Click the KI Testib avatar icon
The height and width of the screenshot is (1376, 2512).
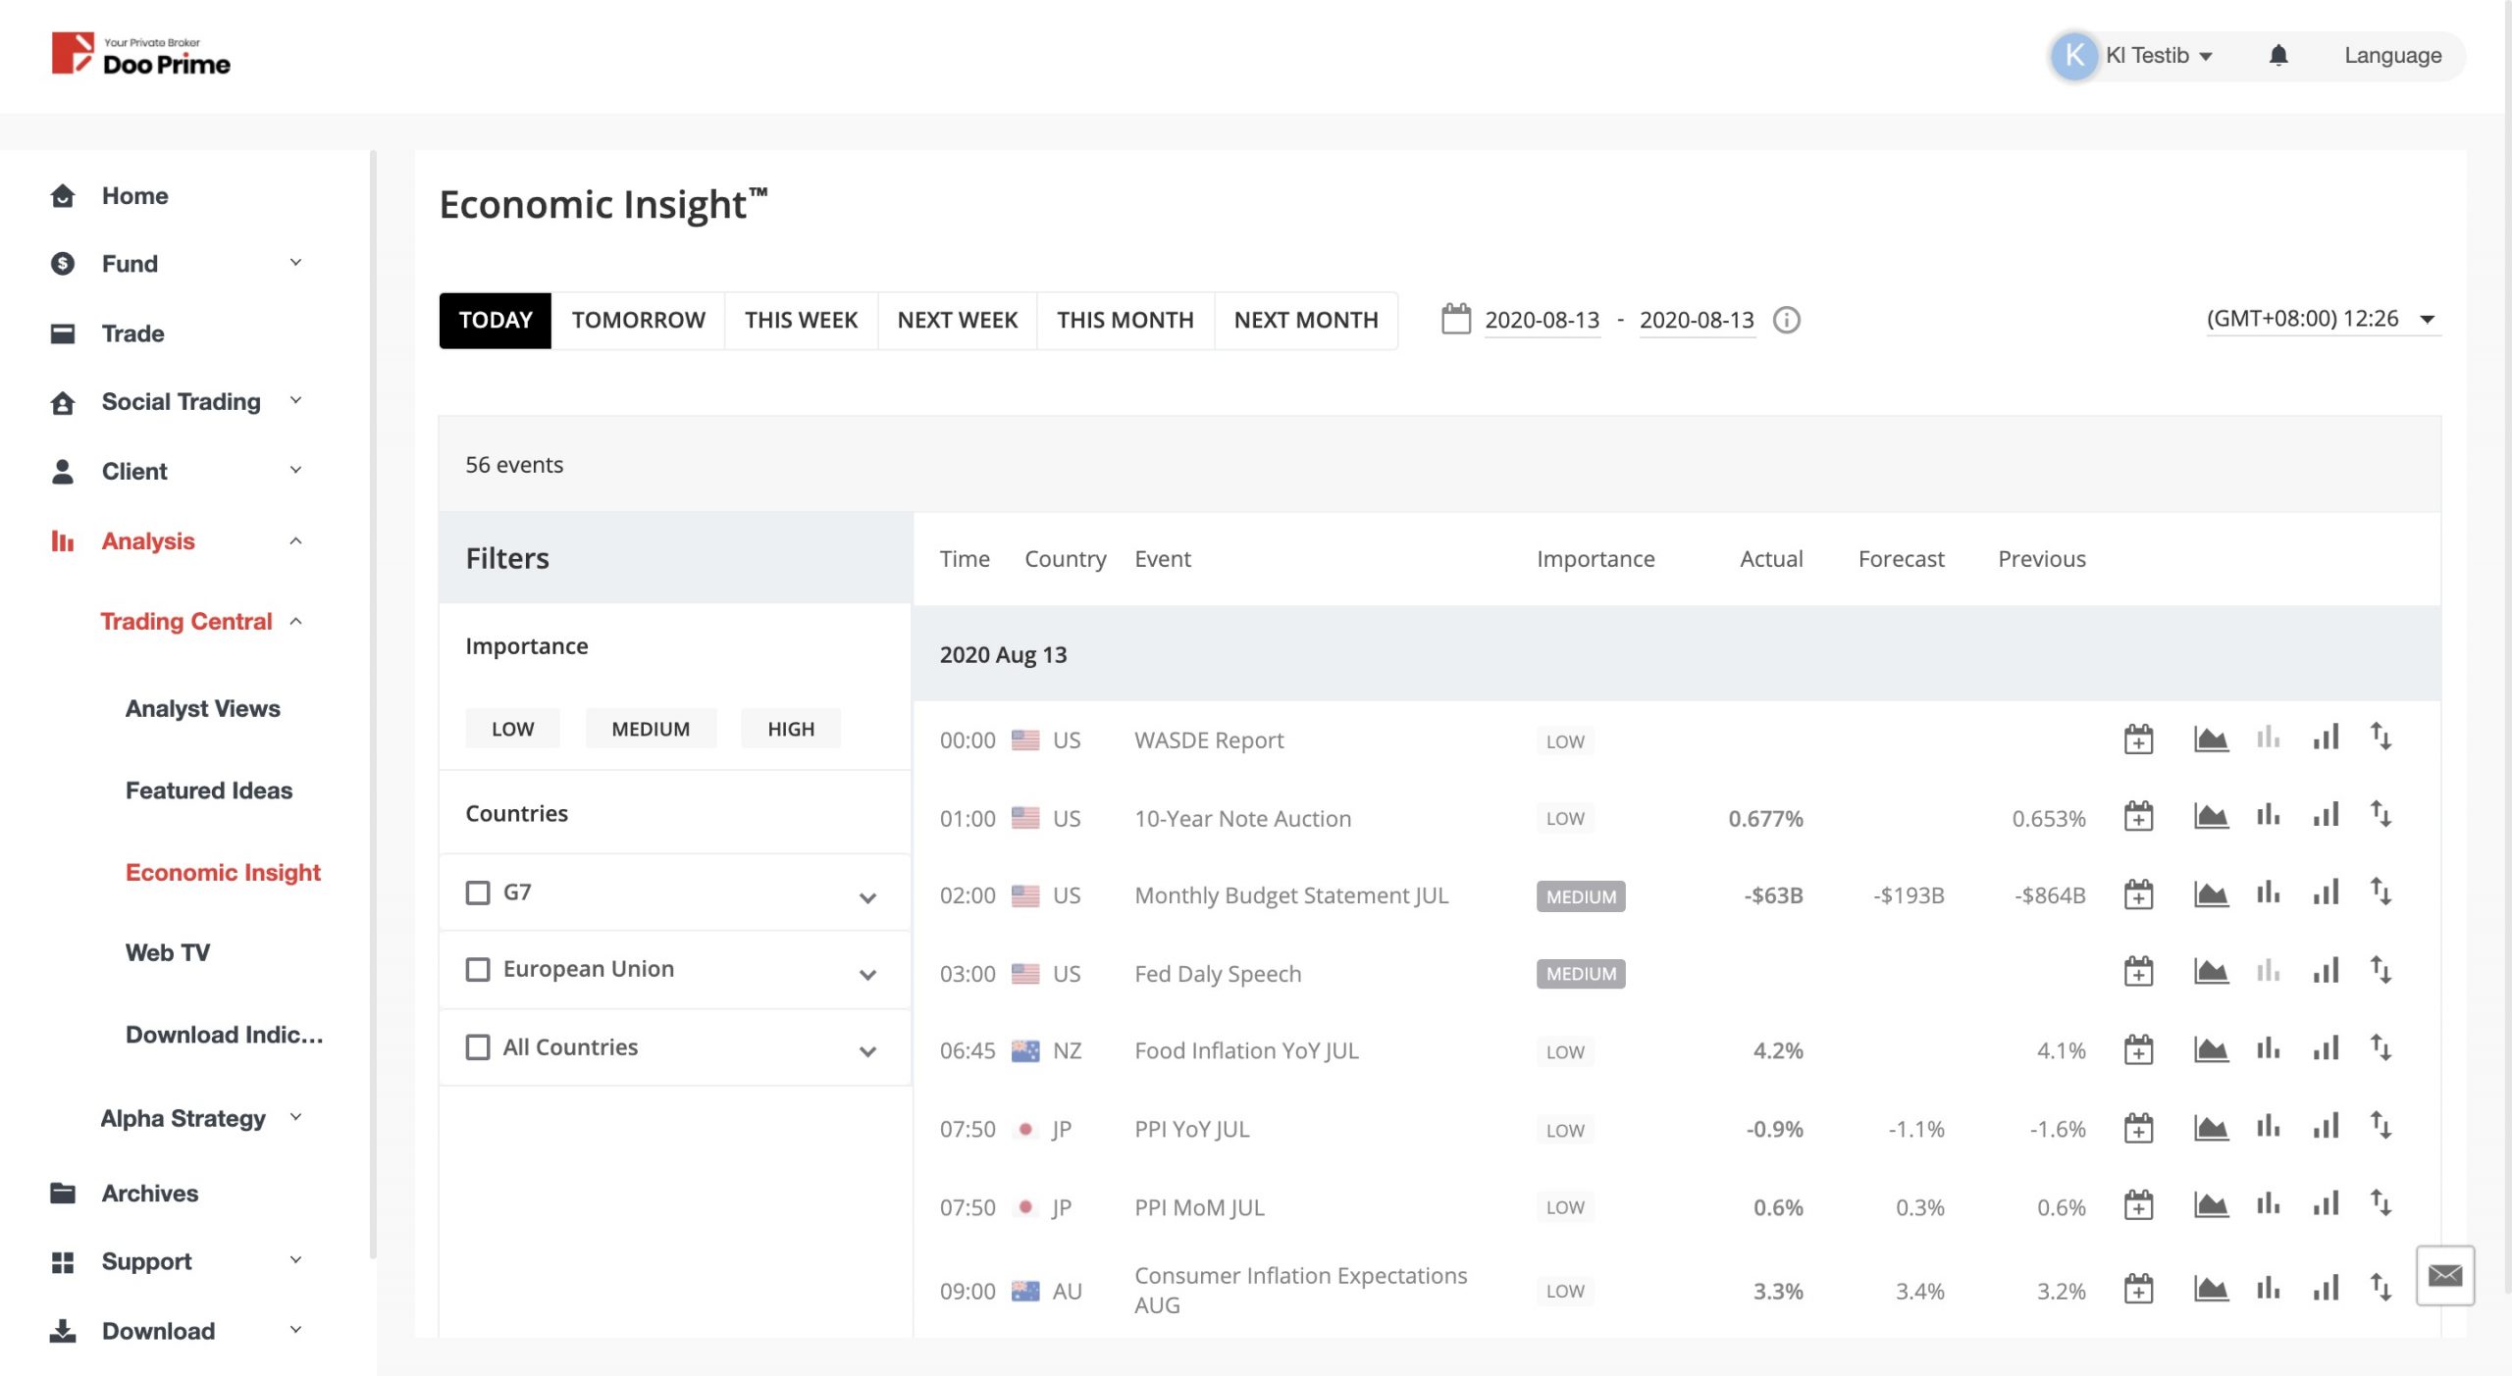[x=2073, y=55]
